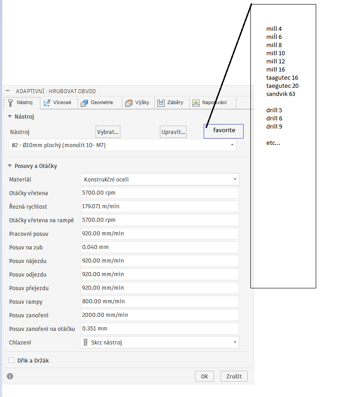Click the Otáčky vřetena input field
This screenshot has height=397, width=362.
point(160,193)
